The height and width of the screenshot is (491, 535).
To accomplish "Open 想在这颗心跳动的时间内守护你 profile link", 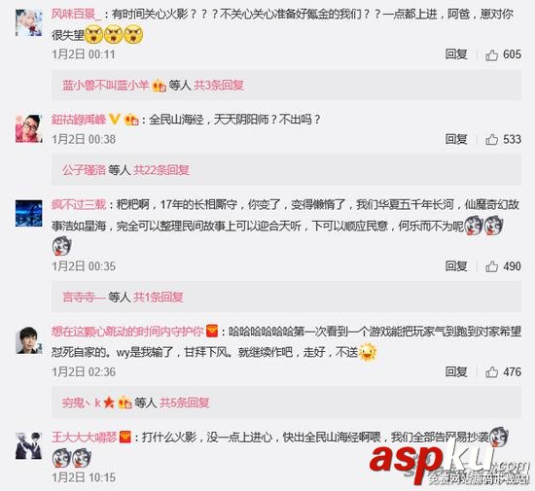I will (x=127, y=332).
